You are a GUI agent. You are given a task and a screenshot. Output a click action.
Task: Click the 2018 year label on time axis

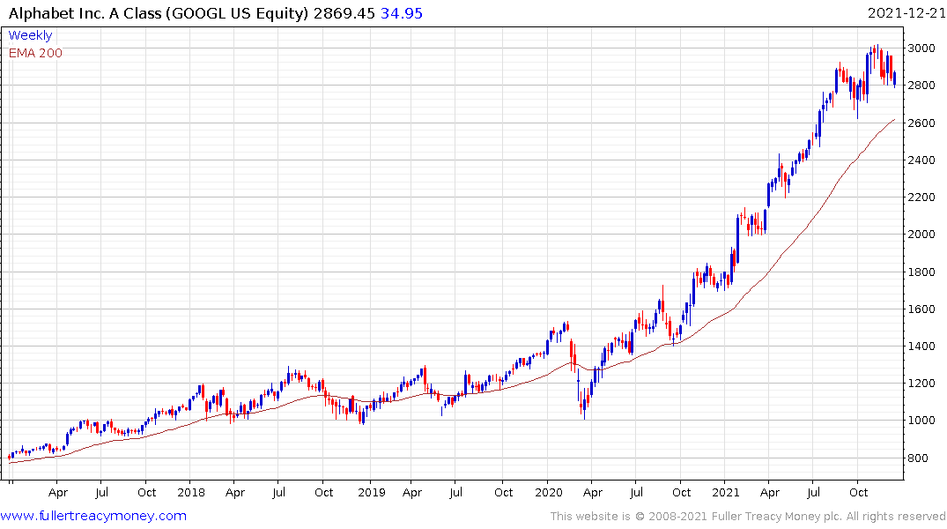(x=191, y=492)
